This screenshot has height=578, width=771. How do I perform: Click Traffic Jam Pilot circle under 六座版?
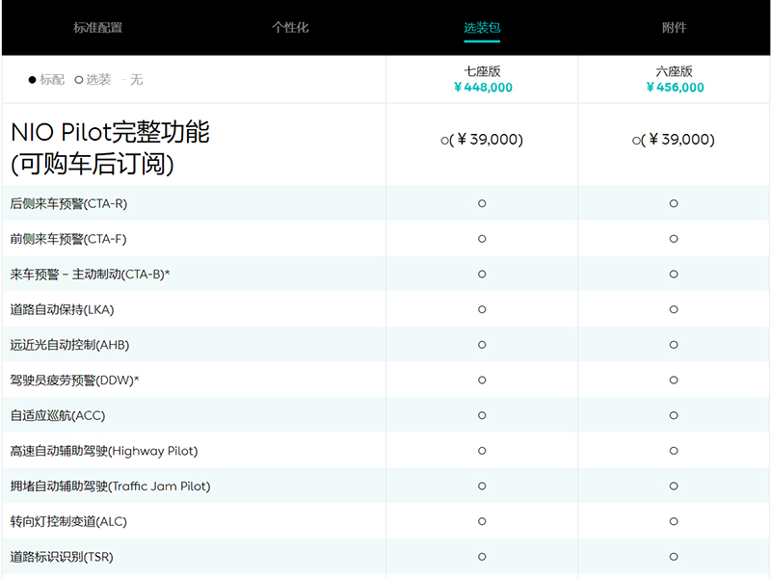[x=674, y=486]
